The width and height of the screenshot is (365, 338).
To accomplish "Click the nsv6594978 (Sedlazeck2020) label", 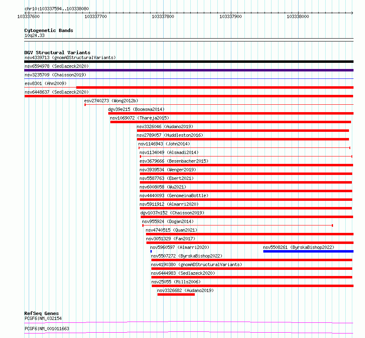I will (x=57, y=66).
